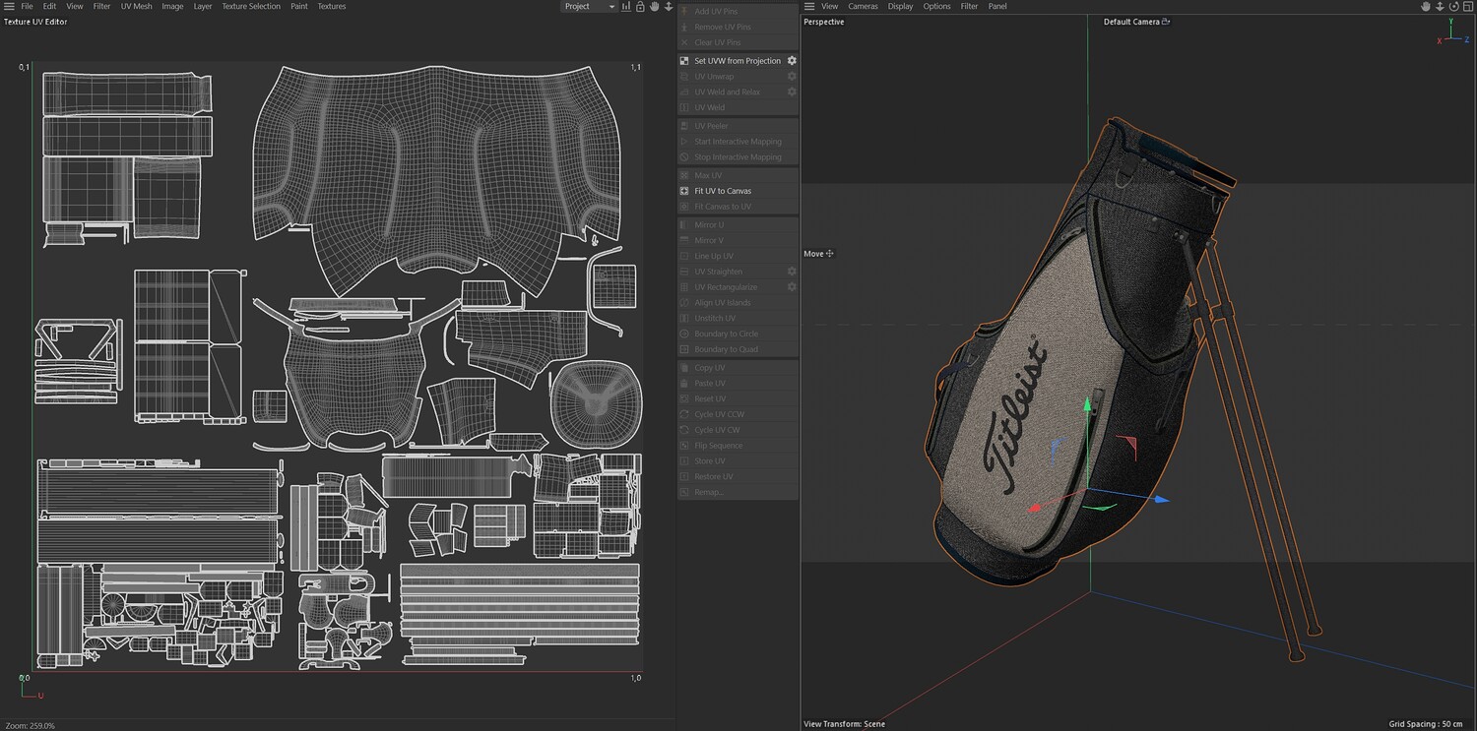Open the viewport View menu
The width and height of the screenshot is (1477, 731).
[x=830, y=6]
